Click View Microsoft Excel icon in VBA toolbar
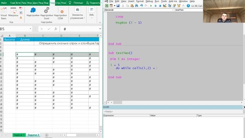 coord(107,6)
